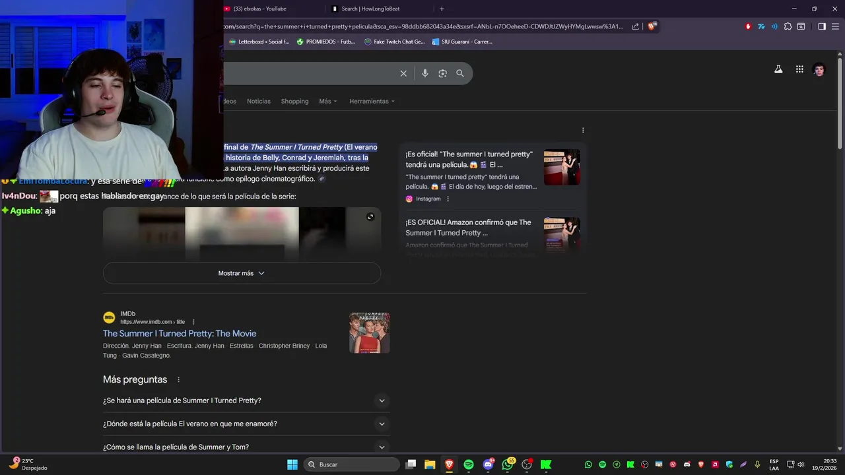Expand the overview with Mostrar más
845x475 pixels.
[x=242, y=273]
